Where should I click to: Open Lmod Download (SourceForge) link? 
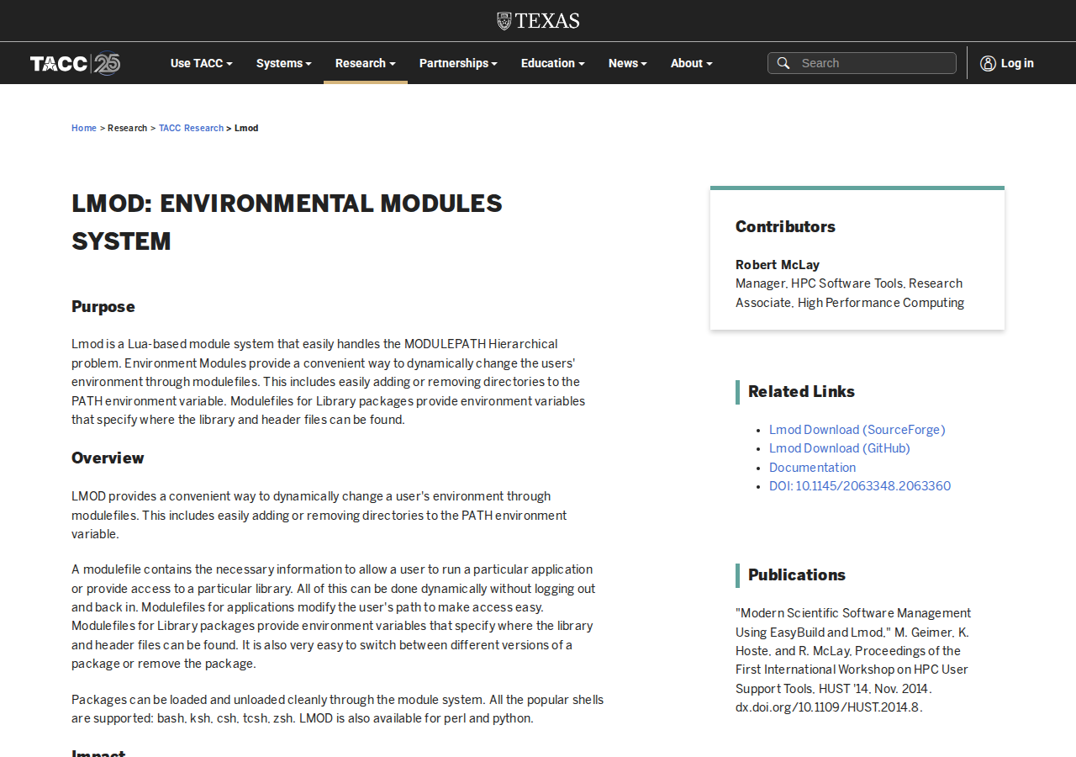[857, 430]
